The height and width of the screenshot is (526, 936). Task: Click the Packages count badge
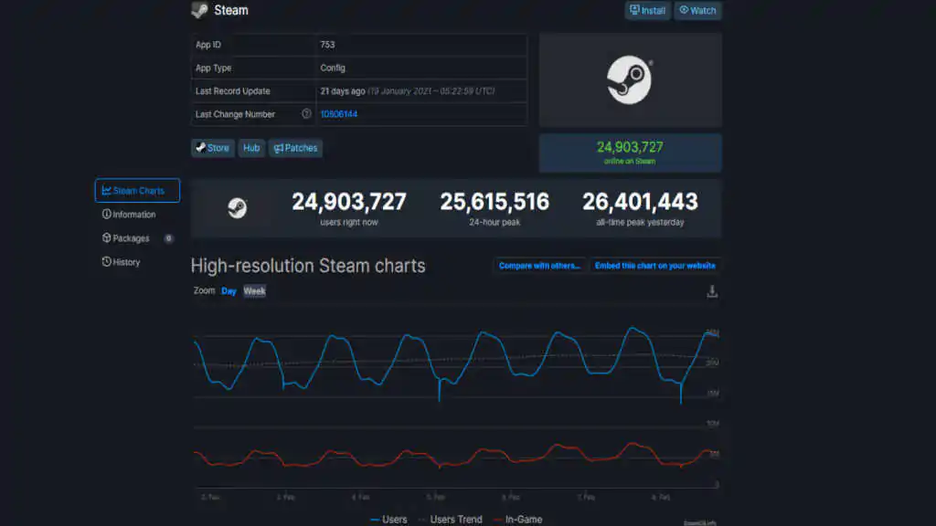tap(168, 238)
